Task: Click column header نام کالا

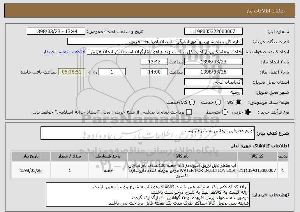Action: (182, 156)
